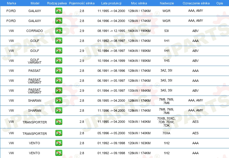Click the Moc silnika column header
229x158 pixels.
(x=139, y=3)
